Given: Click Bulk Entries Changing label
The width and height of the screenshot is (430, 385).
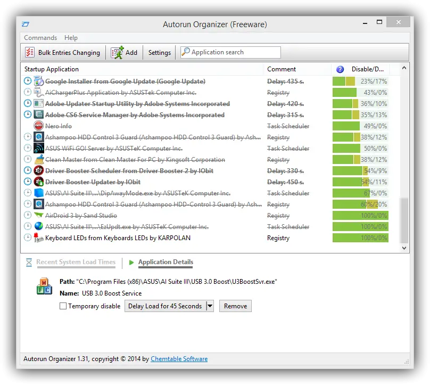Looking at the screenshot, I should (69, 52).
